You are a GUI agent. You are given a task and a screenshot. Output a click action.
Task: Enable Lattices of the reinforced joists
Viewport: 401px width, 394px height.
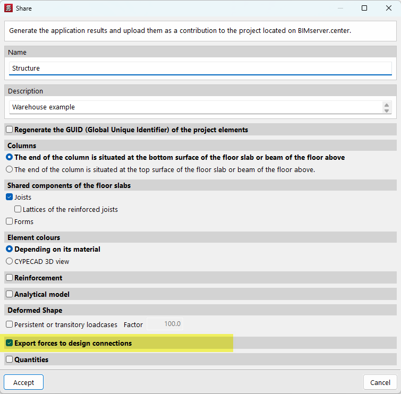click(x=18, y=209)
